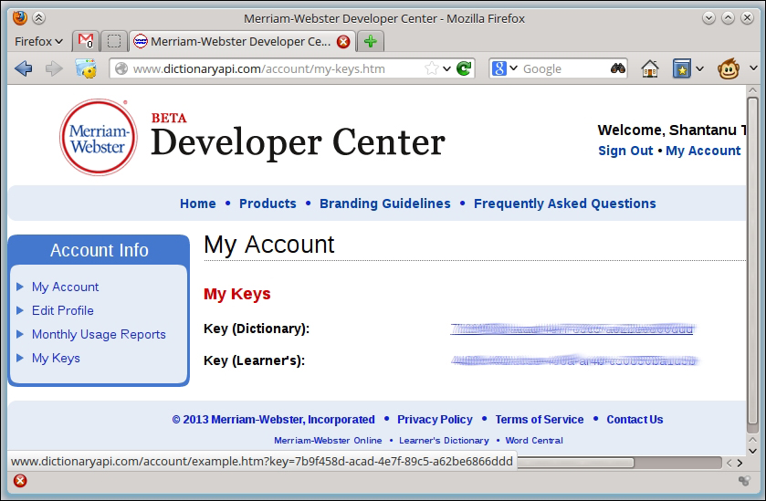This screenshot has height=501, width=766.
Task: Open Branding Guidelines nav item
Action: click(x=384, y=204)
